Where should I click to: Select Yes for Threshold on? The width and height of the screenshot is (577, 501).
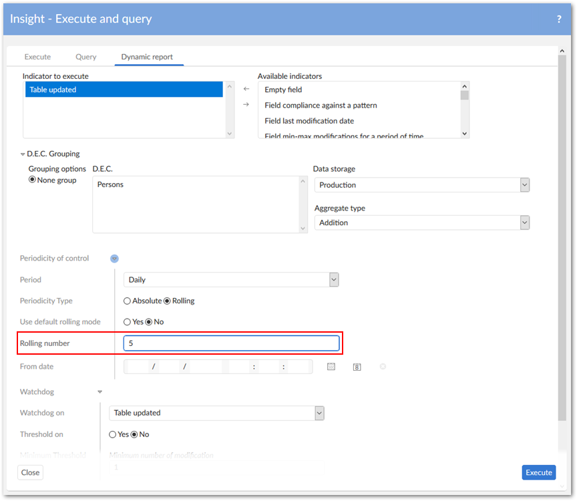click(x=113, y=434)
